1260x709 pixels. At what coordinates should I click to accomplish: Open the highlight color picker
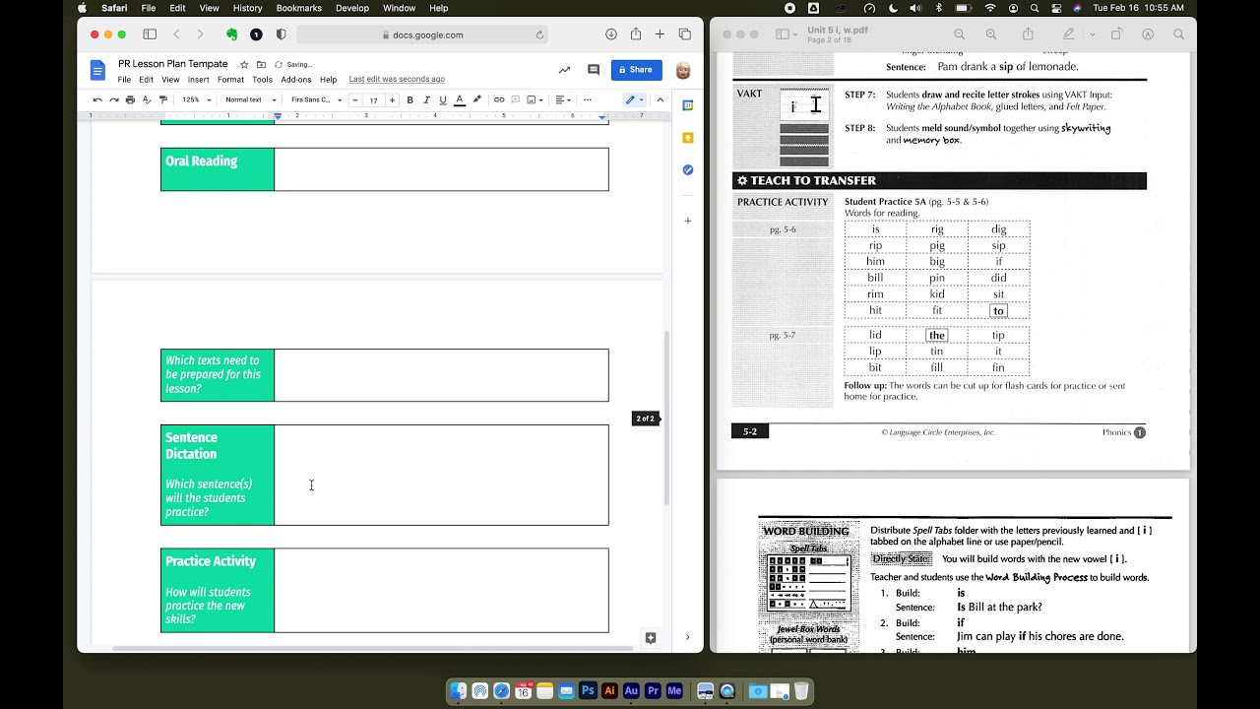(477, 99)
